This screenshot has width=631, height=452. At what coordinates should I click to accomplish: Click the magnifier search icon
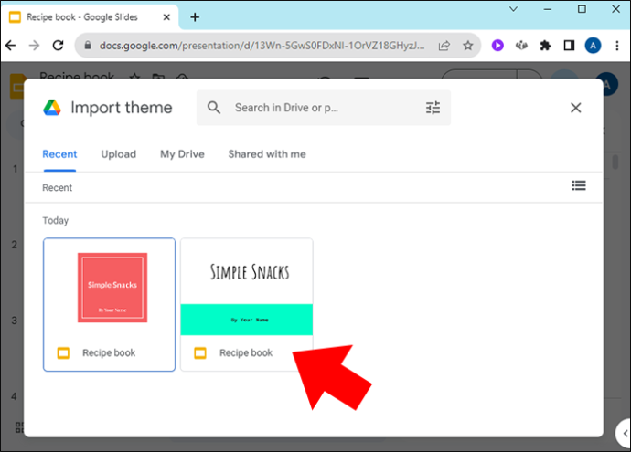(x=214, y=107)
